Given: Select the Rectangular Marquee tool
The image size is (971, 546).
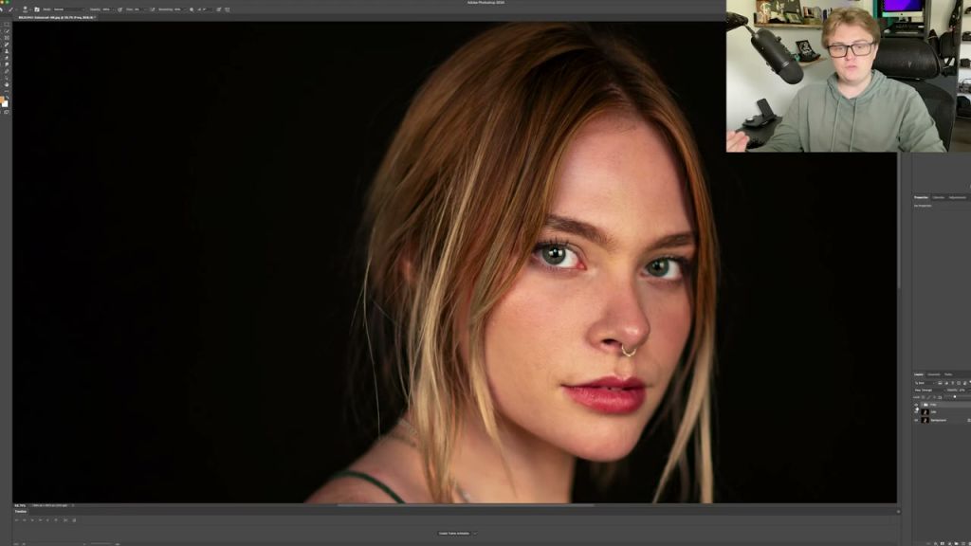Looking at the screenshot, I should [x=7, y=24].
